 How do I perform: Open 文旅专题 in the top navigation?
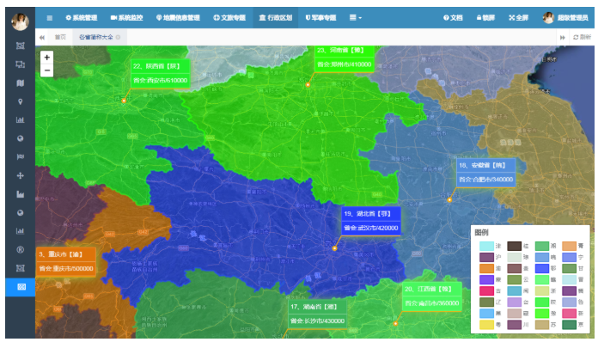(x=229, y=18)
